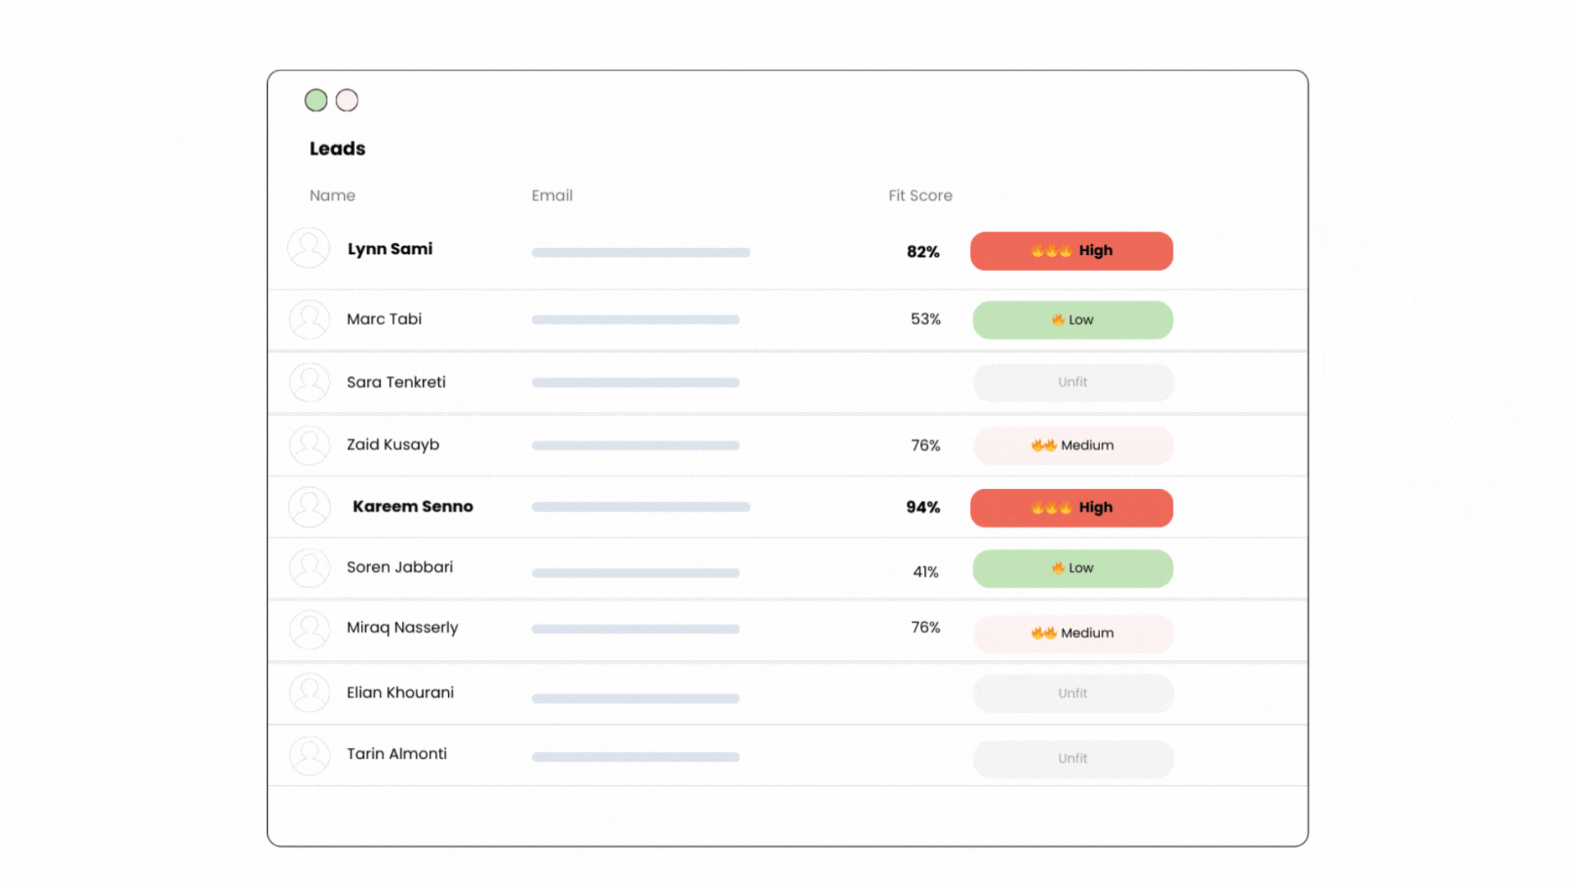The image size is (1576, 886).
Task: Click Marc Tabi's profile avatar
Action: [309, 319]
